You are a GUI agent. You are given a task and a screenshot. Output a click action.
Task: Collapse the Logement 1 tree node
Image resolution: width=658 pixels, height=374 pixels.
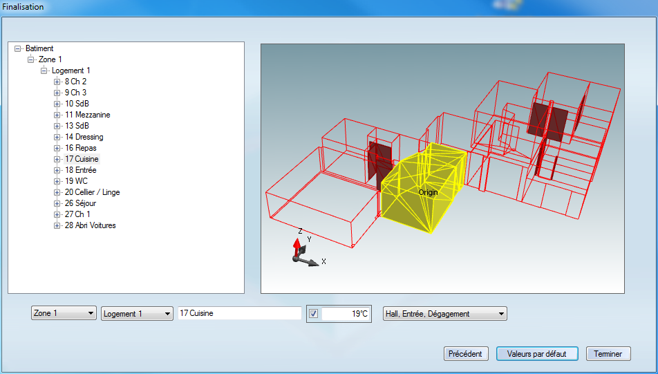point(44,71)
